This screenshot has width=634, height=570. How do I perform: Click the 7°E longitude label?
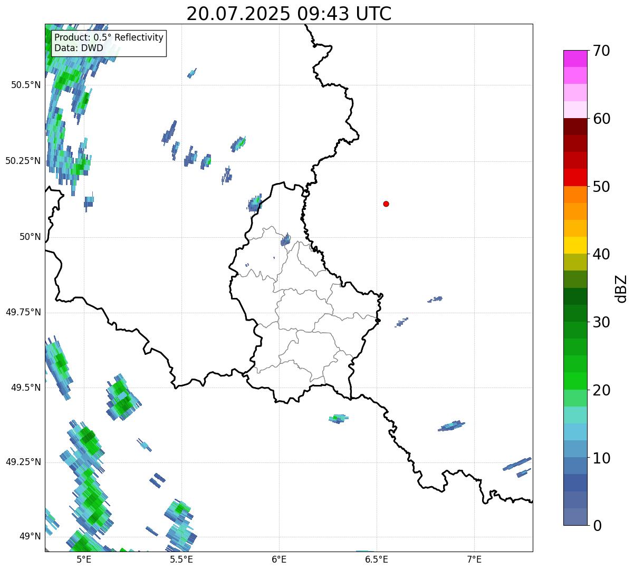[x=474, y=559]
